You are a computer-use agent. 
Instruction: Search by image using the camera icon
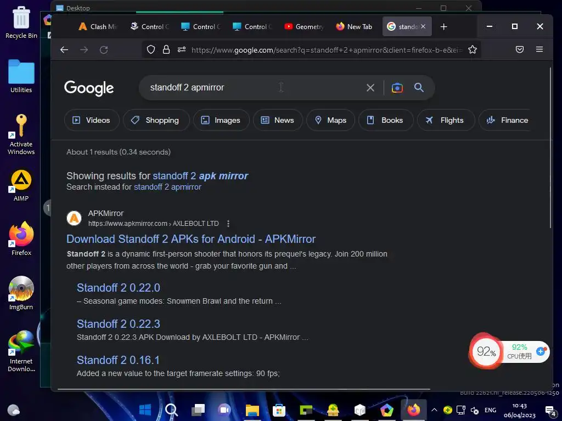(397, 88)
